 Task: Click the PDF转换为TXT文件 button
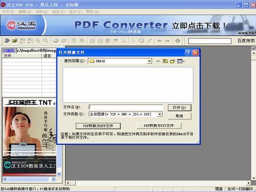click(159, 126)
